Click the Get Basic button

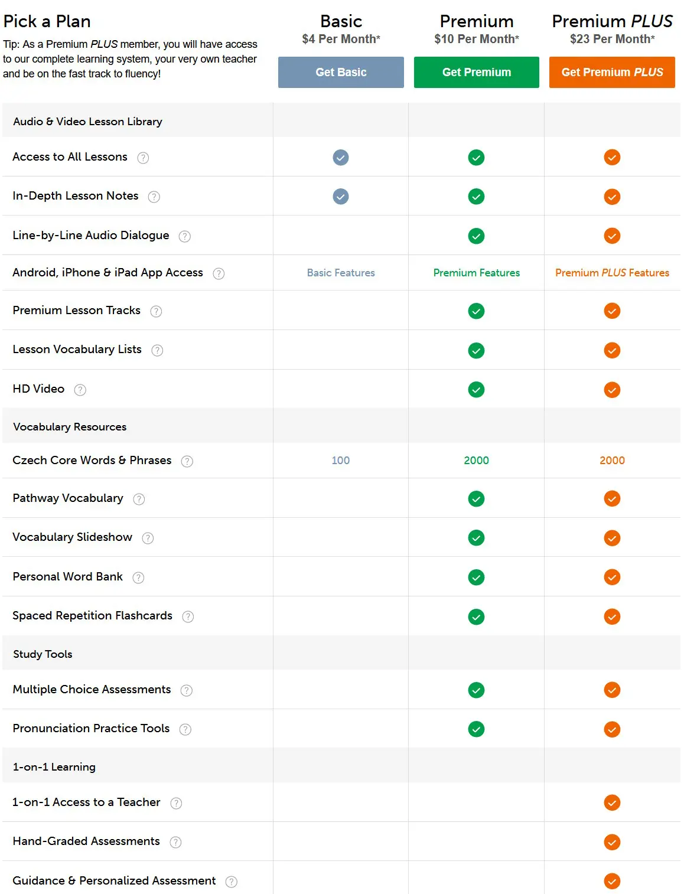click(x=341, y=72)
